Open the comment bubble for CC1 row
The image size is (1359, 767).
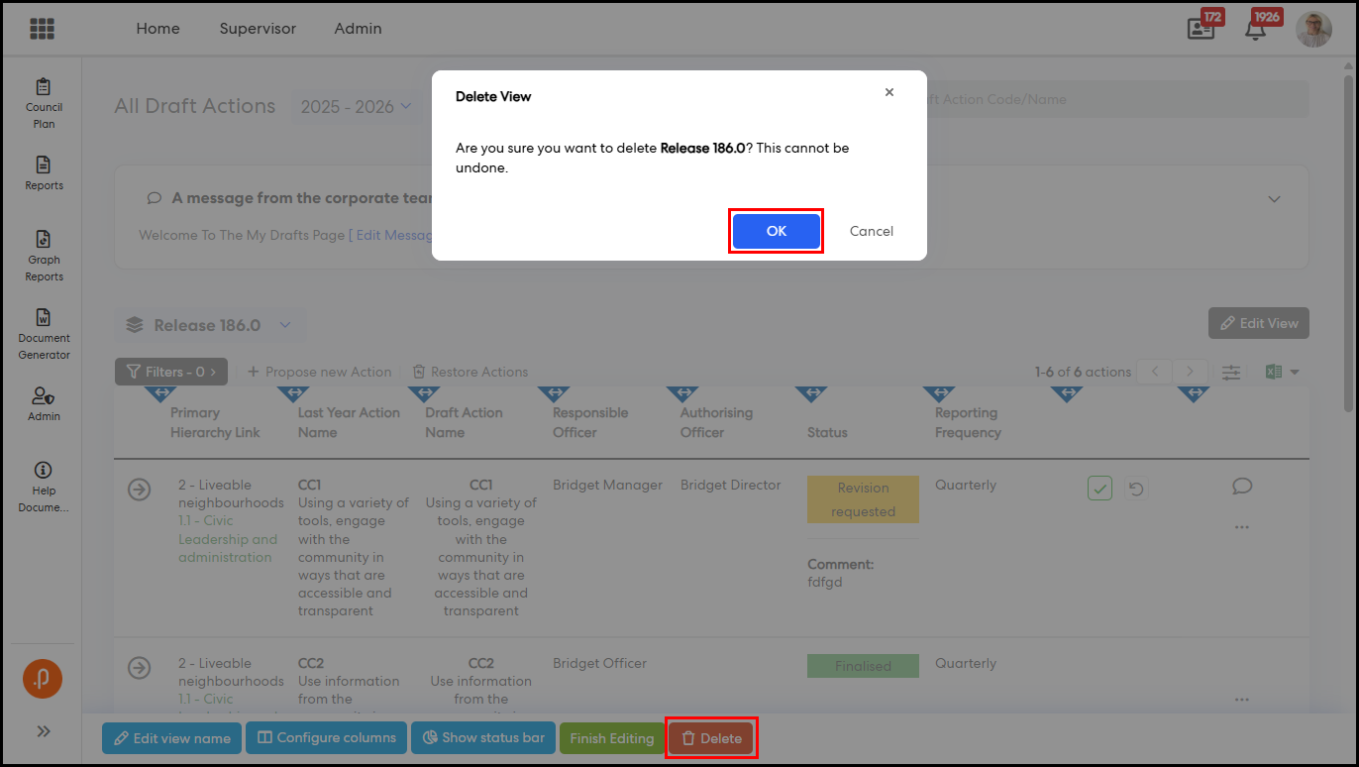tap(1242, 486)
